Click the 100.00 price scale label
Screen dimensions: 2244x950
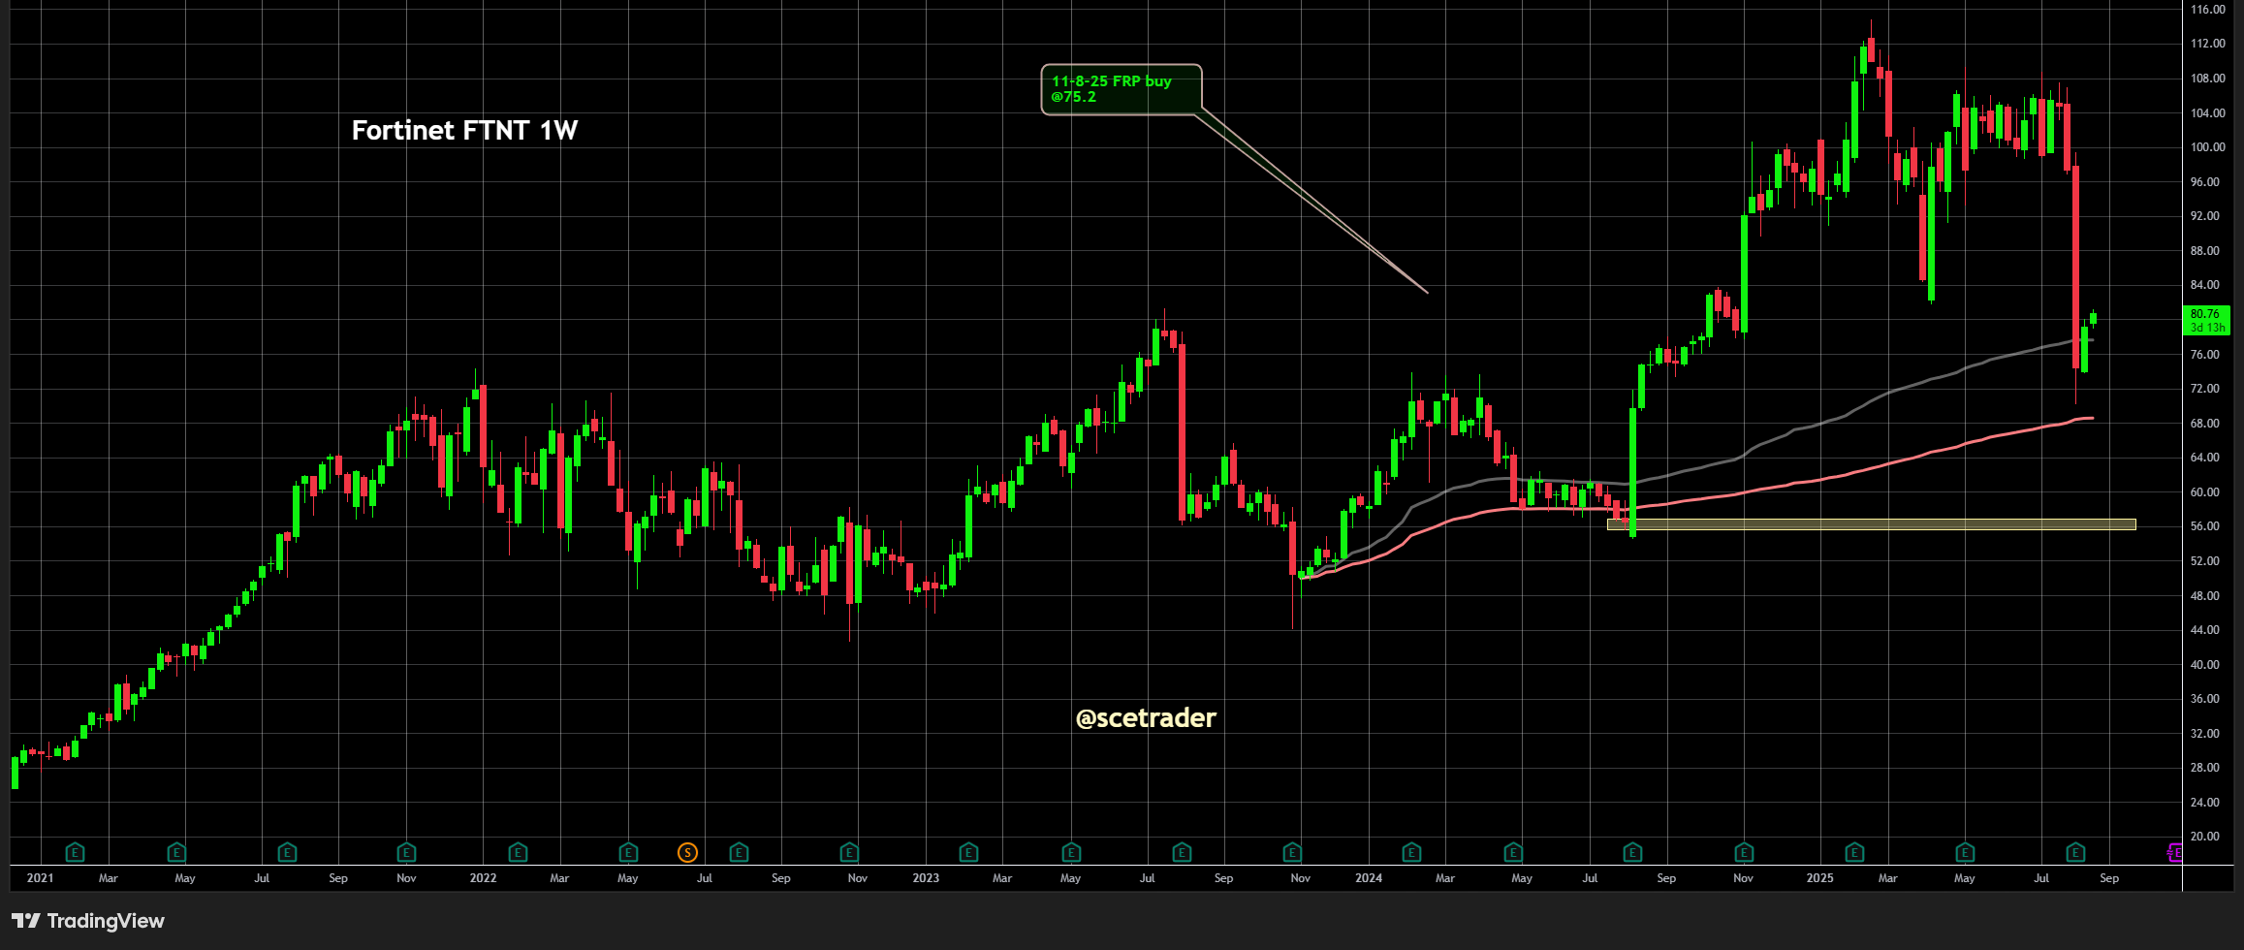point(2208,147)
